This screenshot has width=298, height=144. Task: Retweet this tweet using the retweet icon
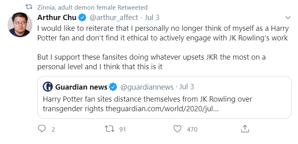tap(110, 129)
